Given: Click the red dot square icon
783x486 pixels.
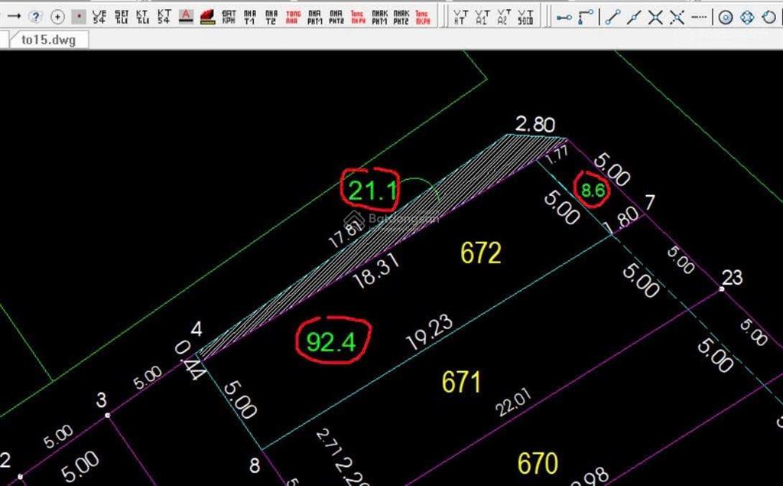Looking at the screenshot, I should [x=79, y=17].
